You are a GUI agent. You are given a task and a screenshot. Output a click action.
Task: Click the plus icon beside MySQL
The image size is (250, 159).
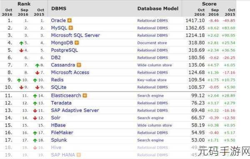coord(71,28)
